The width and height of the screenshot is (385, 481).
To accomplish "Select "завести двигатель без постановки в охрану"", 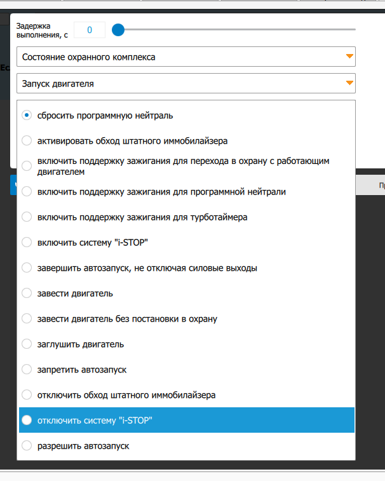I will pos(27,318).
